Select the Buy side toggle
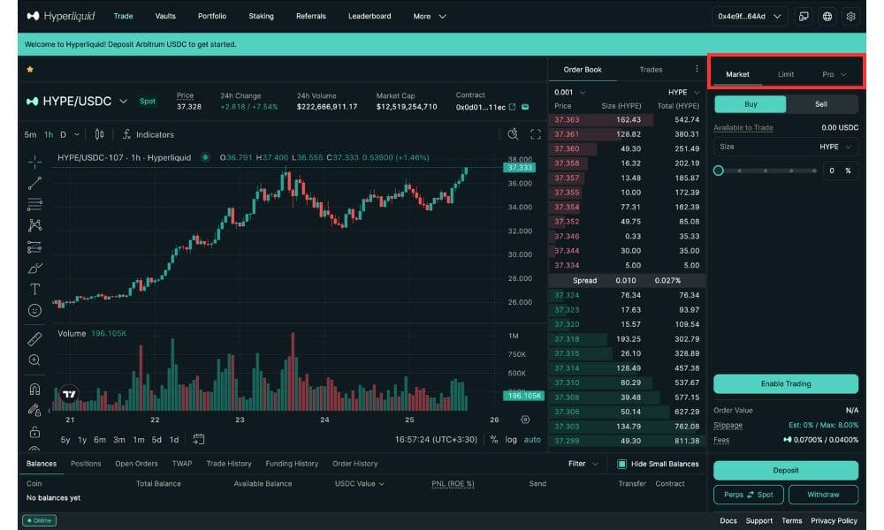This screenshot has width=884, height=530. (751, 104)
